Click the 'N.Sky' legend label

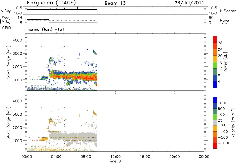pyautogui.click(x=6, y=11)
